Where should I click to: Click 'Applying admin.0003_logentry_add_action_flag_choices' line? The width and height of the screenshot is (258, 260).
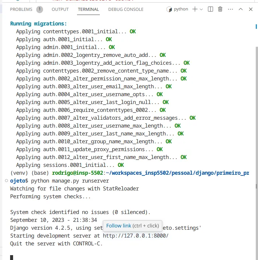click(103, 63)
